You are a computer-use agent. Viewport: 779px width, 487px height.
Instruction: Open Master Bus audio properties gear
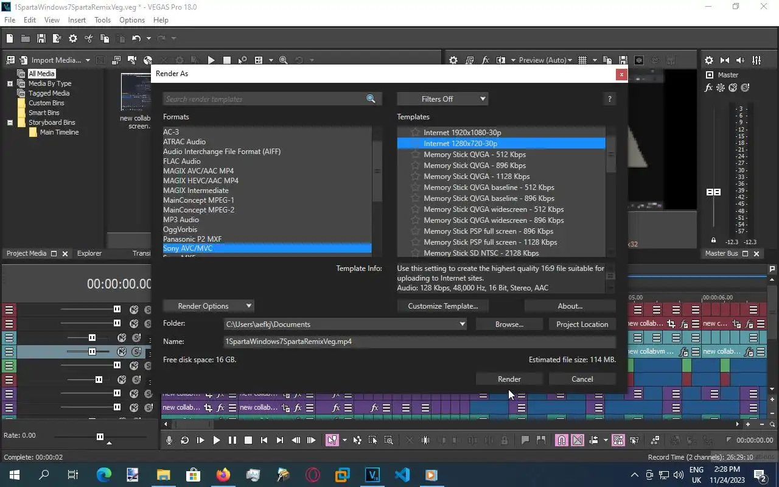[x=709, y=60]
